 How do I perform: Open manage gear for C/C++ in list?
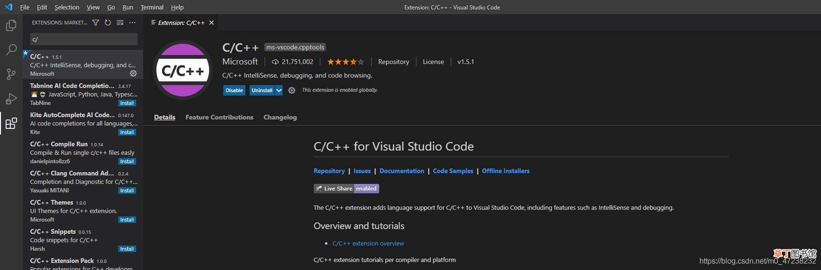point(133,73)
